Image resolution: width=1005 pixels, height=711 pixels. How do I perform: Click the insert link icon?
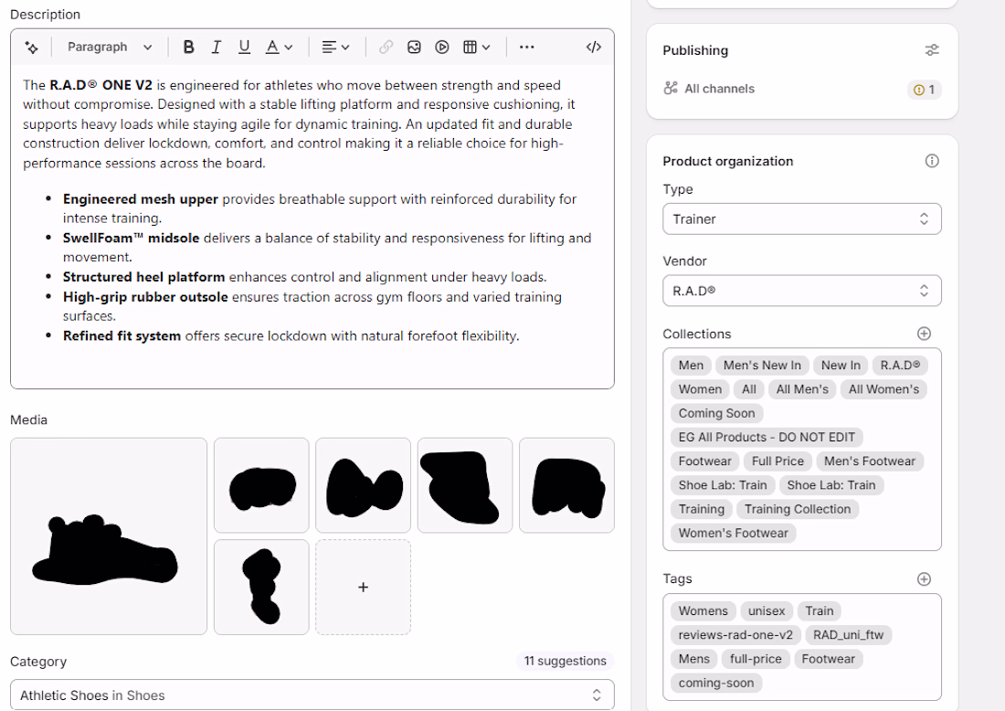click(386, 48)
